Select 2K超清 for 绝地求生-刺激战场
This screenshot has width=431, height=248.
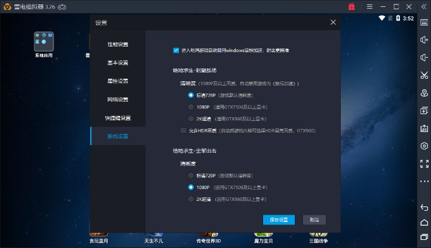coord(191,118)
